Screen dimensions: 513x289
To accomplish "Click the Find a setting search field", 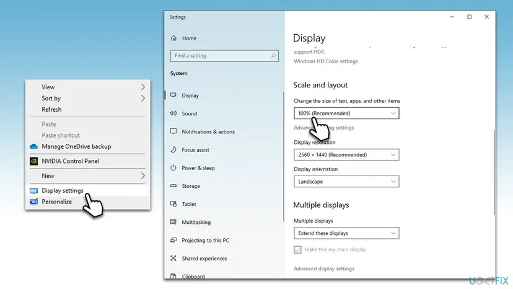I will 224,56.
